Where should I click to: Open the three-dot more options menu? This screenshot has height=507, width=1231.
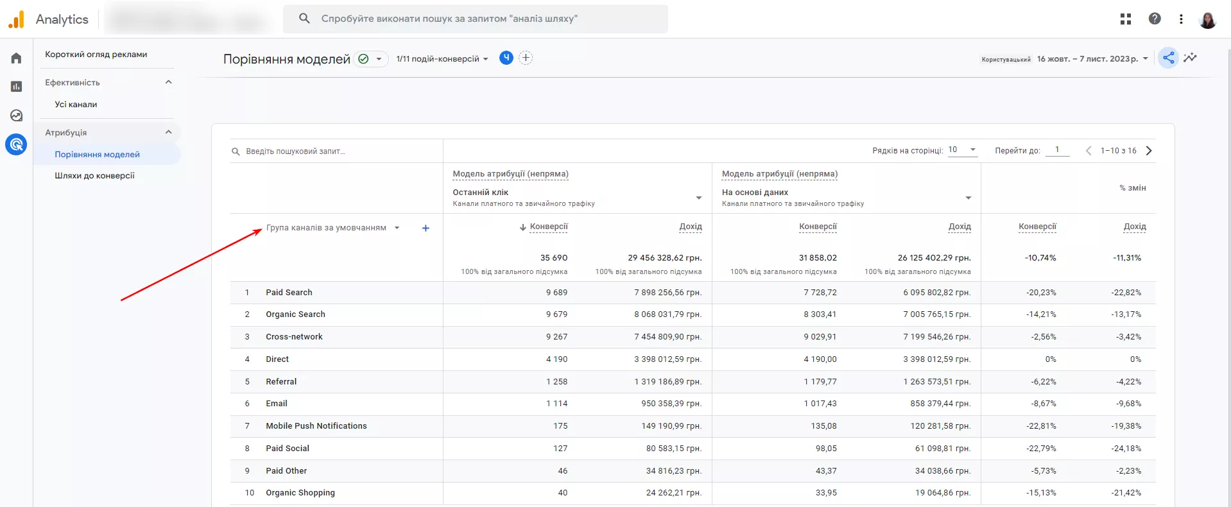1181,19
